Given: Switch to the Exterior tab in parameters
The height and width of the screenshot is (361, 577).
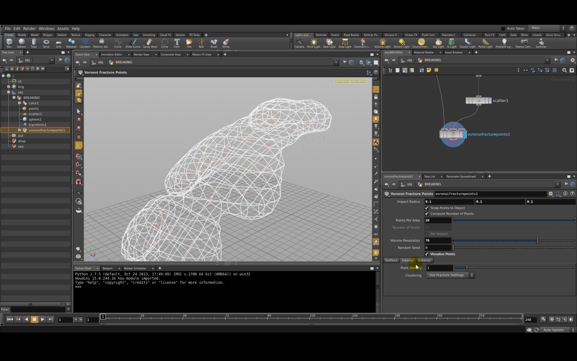Looking at the screenshot, I should 425,260.
